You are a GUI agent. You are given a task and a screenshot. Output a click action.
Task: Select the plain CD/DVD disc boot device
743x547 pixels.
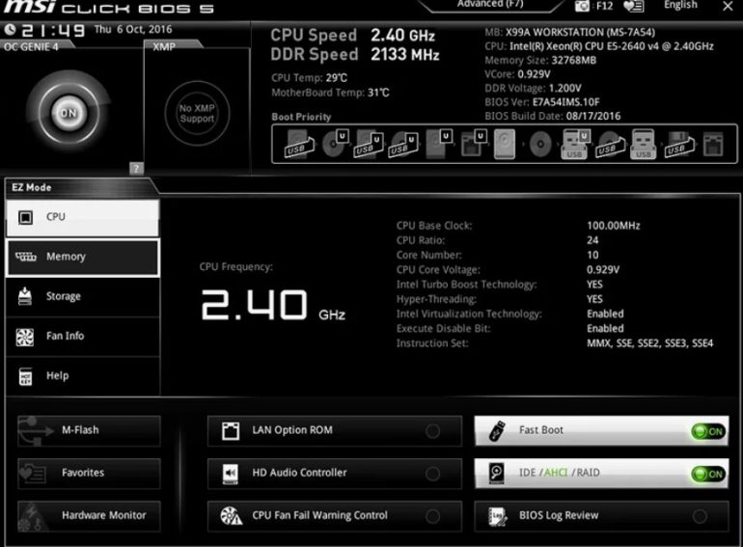(x=540, y=144)
